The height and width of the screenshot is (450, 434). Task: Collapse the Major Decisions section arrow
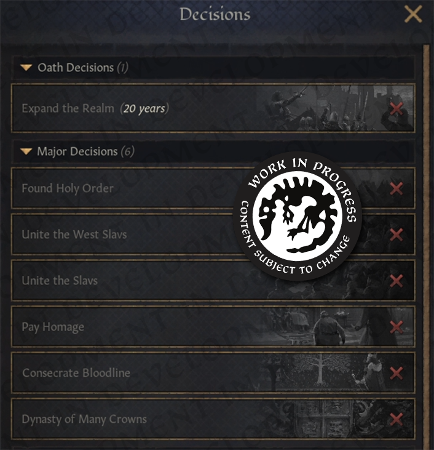(26, 151)
